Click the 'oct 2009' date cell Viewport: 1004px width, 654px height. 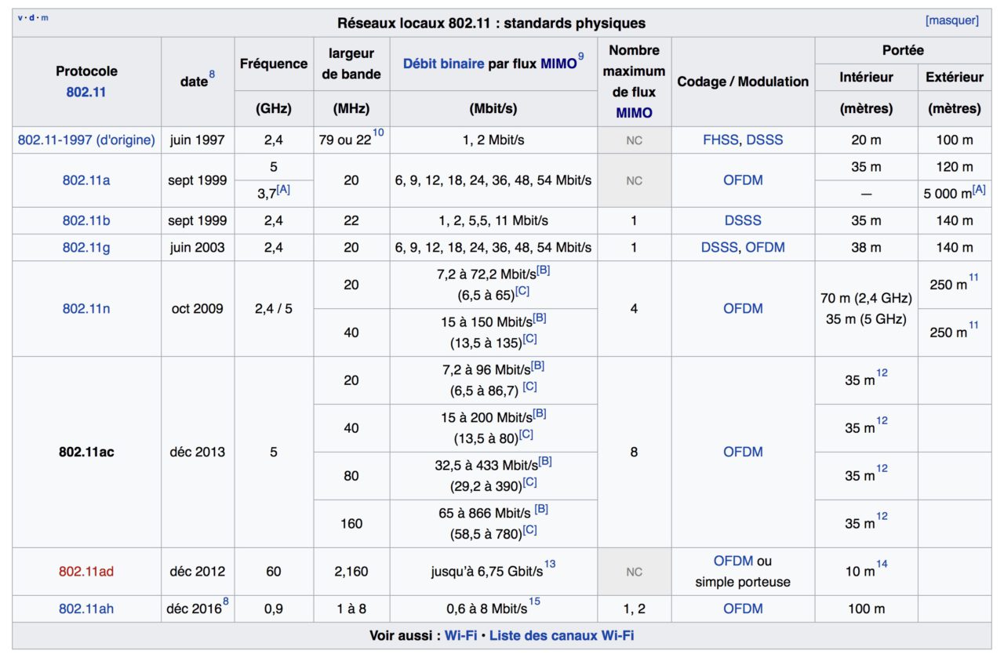pos(197,308)
